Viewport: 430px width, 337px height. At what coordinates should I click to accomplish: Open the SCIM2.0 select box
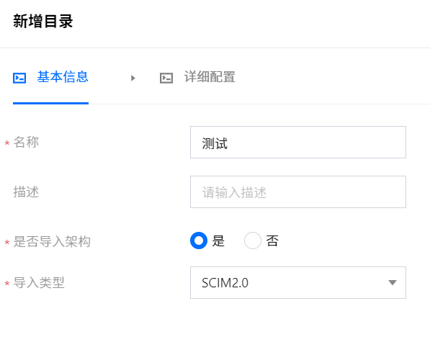298,282
